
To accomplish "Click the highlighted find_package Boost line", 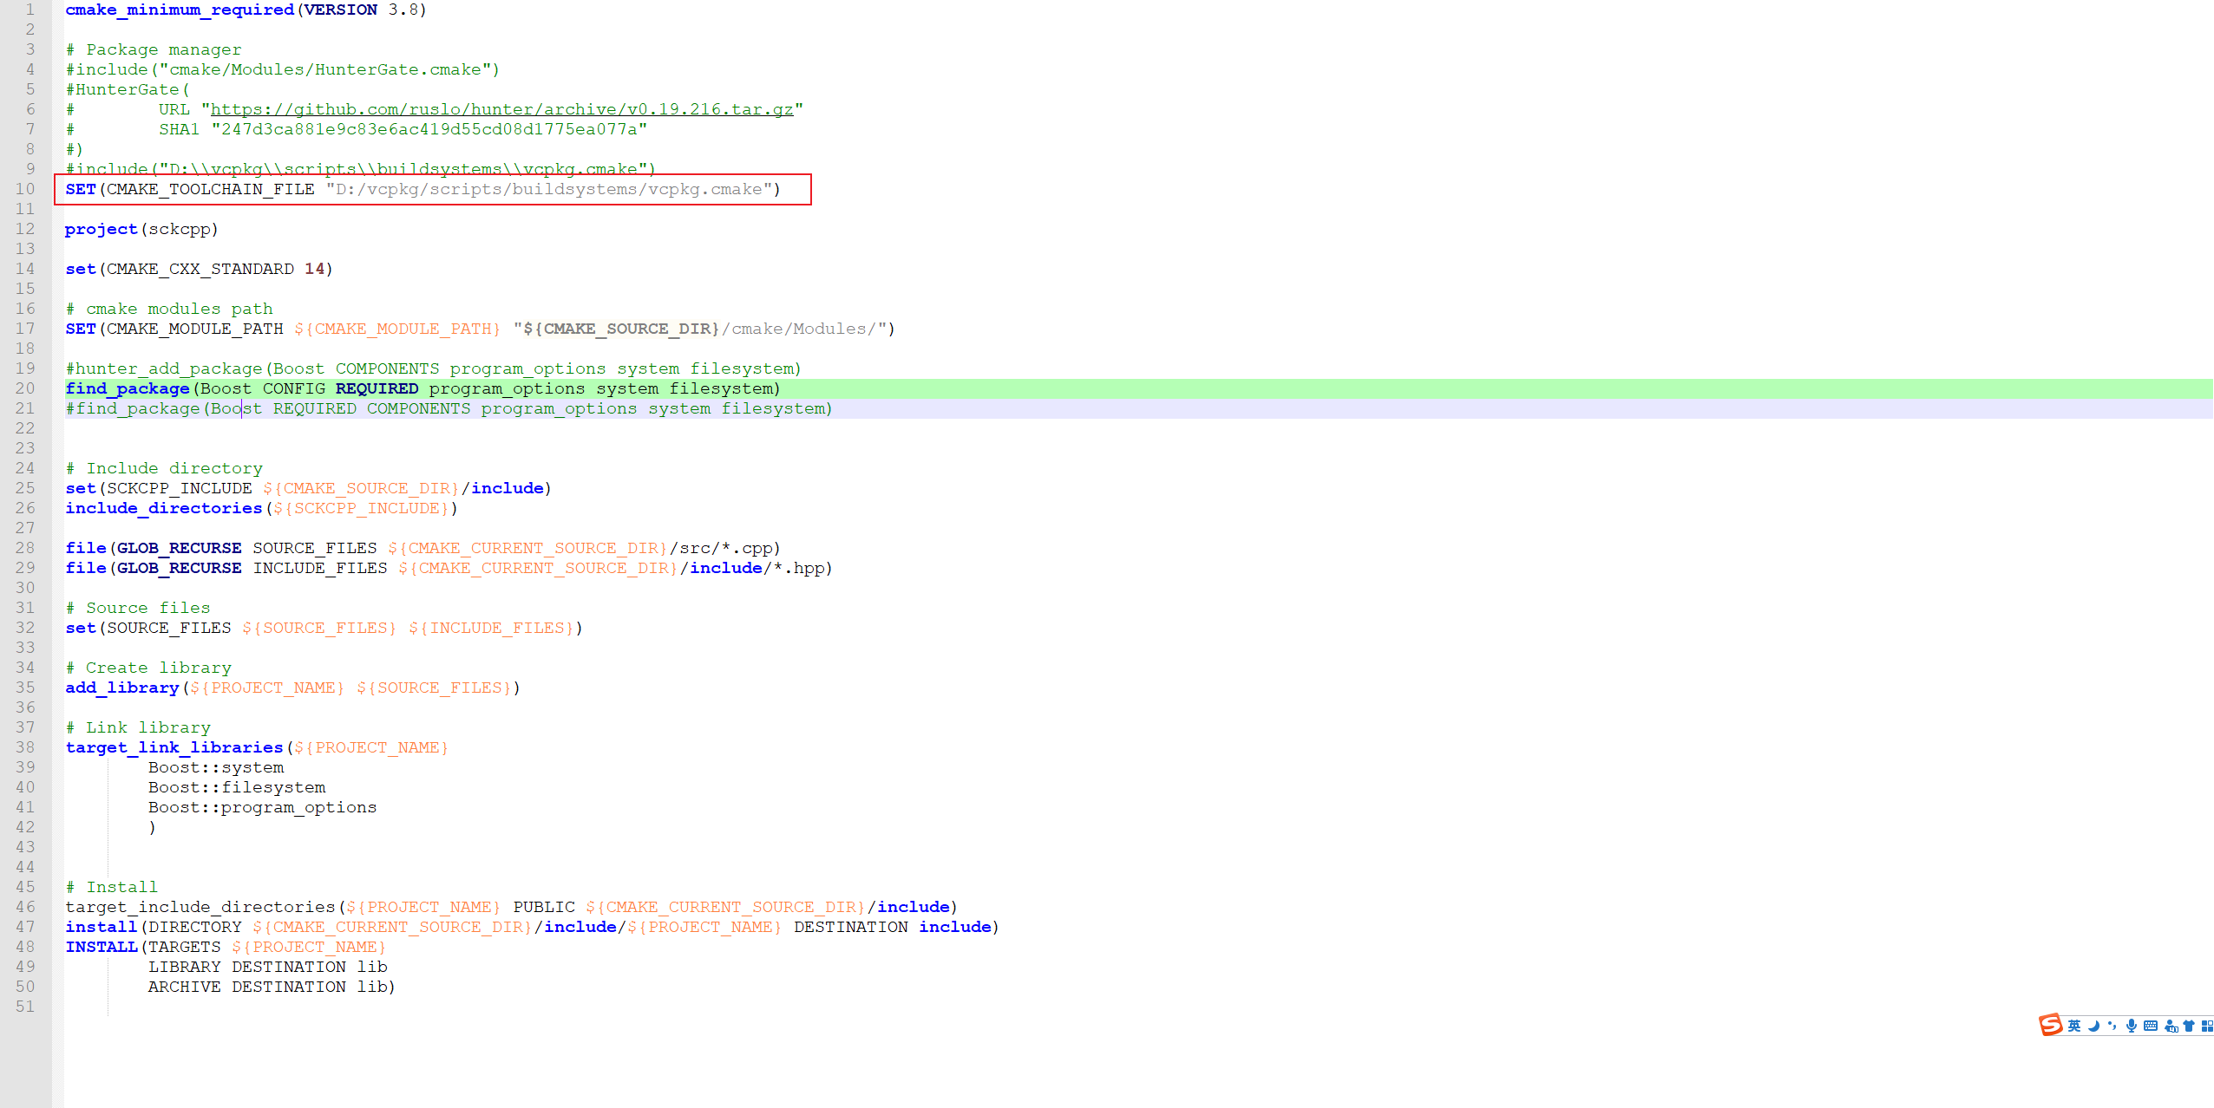I will [424, 388].
